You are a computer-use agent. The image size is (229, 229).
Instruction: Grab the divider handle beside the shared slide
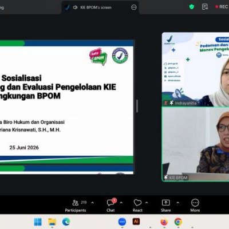click(137, 106)
